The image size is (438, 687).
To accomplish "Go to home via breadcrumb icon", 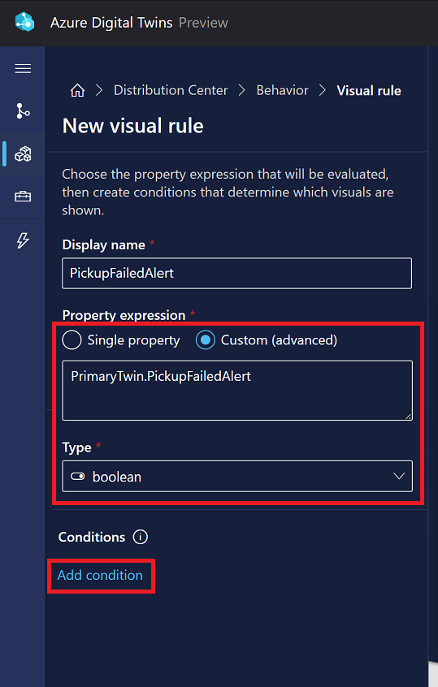I will (x=77, y=90).
